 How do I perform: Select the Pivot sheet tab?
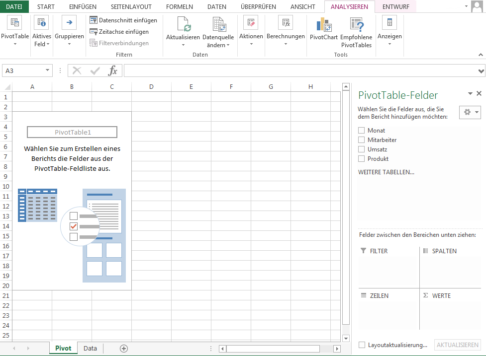pyautogui.click(x=63, y=348)
